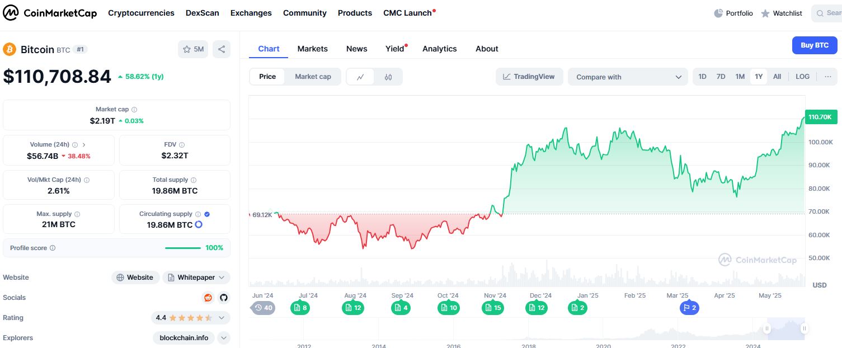
Task: Click the circulating supply progress ring icon
Action: click(x=199, y=225)
